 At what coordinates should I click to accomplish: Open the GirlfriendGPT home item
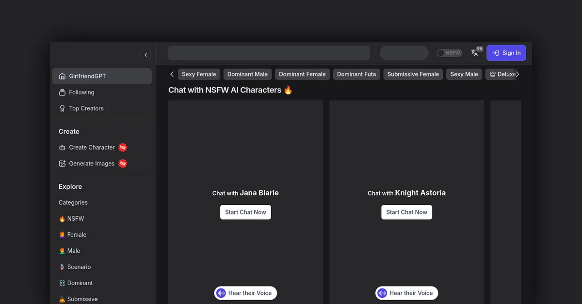pos(102,76)
